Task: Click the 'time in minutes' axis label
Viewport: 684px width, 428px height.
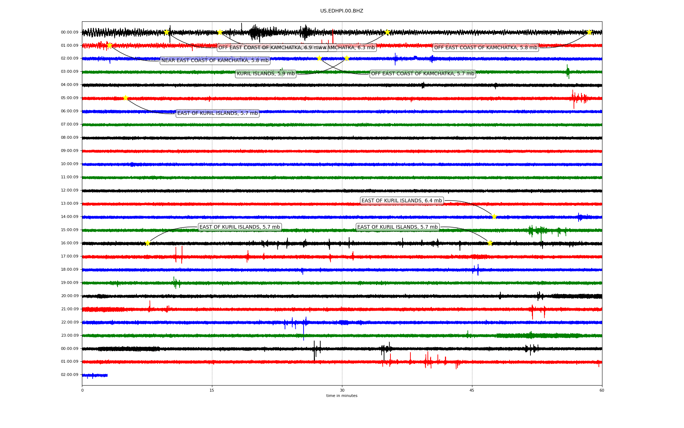Action: pyautogui.click(x=342, y=396)
